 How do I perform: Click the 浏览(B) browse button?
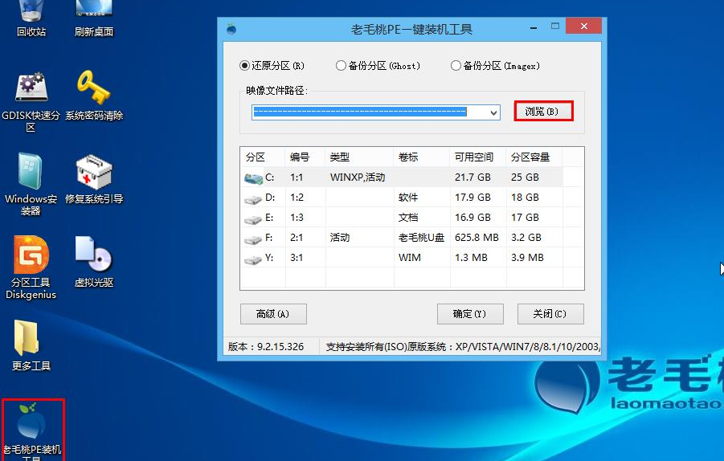(543, 111)
